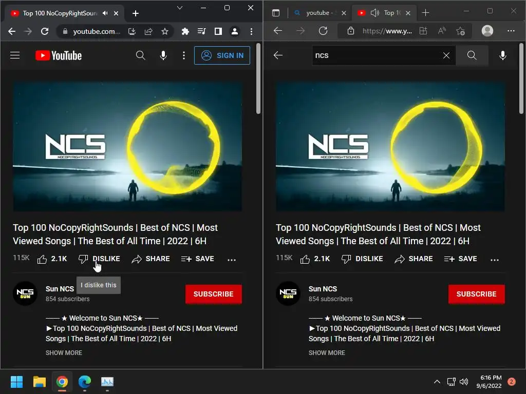Run search with magnifier in Edge window

point(472,55)
